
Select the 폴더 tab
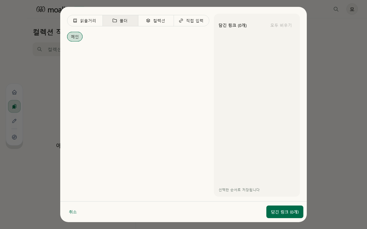(x=120, y=21)
